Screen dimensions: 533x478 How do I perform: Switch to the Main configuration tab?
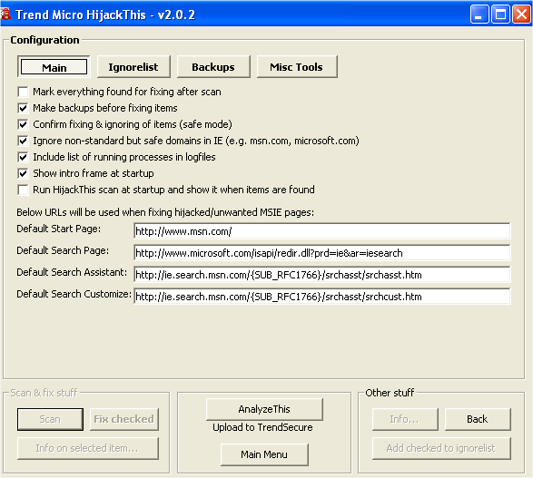(54, 67)
